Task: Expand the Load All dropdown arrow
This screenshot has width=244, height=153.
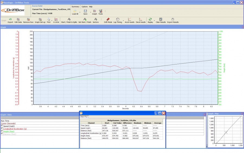Action: 79,12
